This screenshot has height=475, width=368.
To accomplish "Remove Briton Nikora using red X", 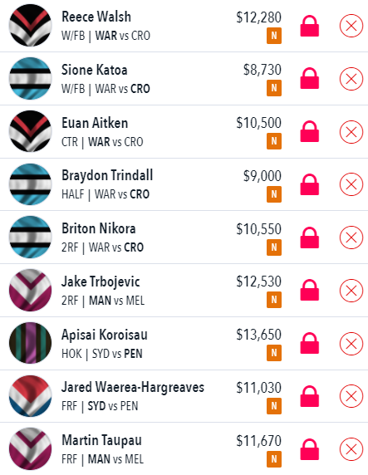I will 351,237.
